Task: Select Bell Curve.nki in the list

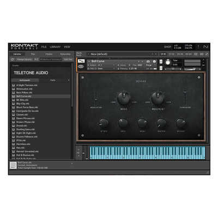Action: 41,96
